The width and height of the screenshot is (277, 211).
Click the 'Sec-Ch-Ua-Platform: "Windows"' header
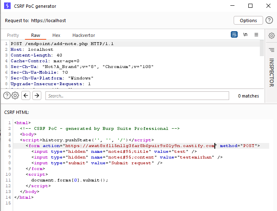coord(52,78)
